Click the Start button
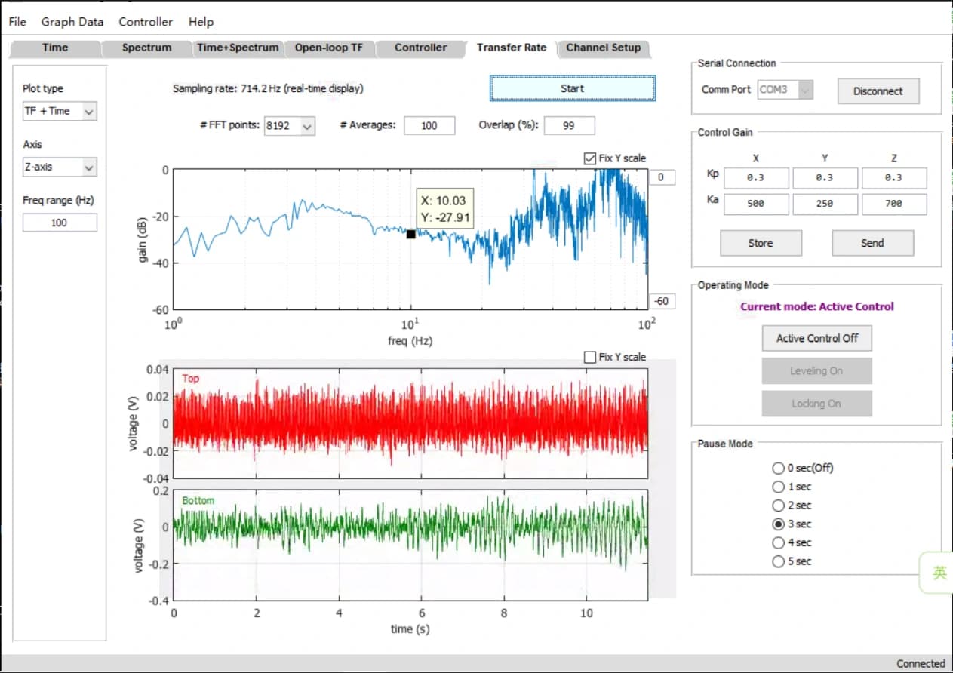953x673 pixels. 573,88
